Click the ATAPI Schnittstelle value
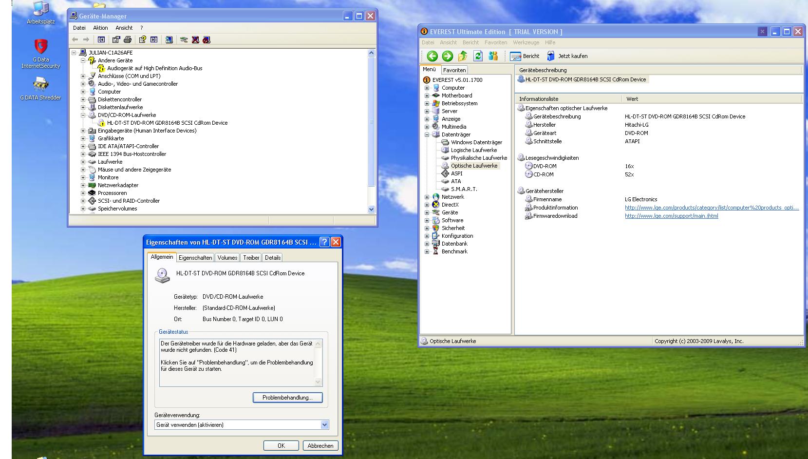Image resolution: width=808 pixels, height=459 pixels. click(x=632, y=141)
